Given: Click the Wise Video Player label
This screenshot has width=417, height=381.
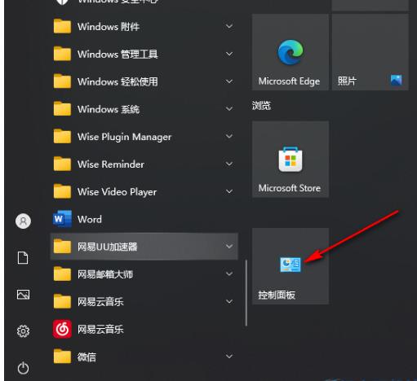Looking at the screenshot, I should coord(117,192).
